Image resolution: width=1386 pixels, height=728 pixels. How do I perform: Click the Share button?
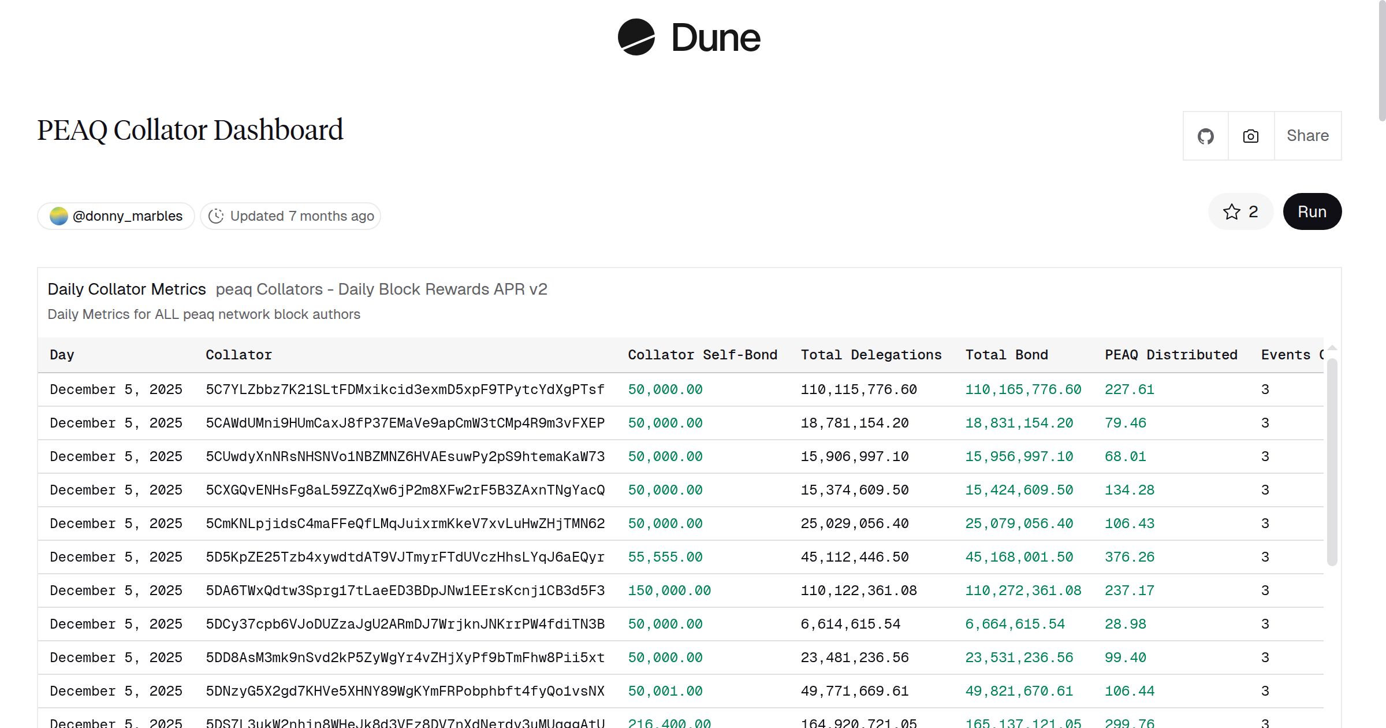[x=1307, y=136]
